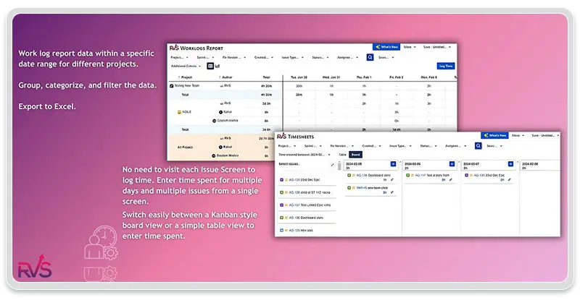Open Fix Version filter in Worklogs Report
The image size is (580, 300).
point(233,58)
